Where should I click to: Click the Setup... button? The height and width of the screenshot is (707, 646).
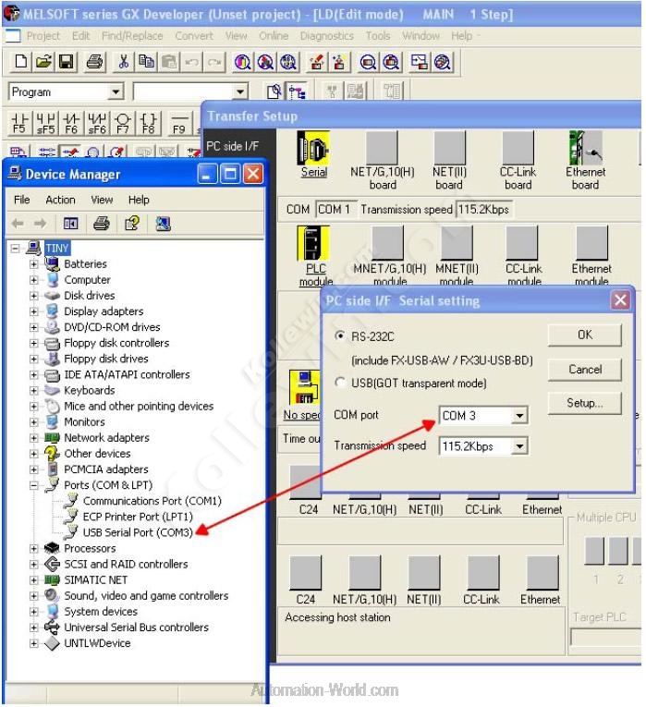click(x=584, y=403)
